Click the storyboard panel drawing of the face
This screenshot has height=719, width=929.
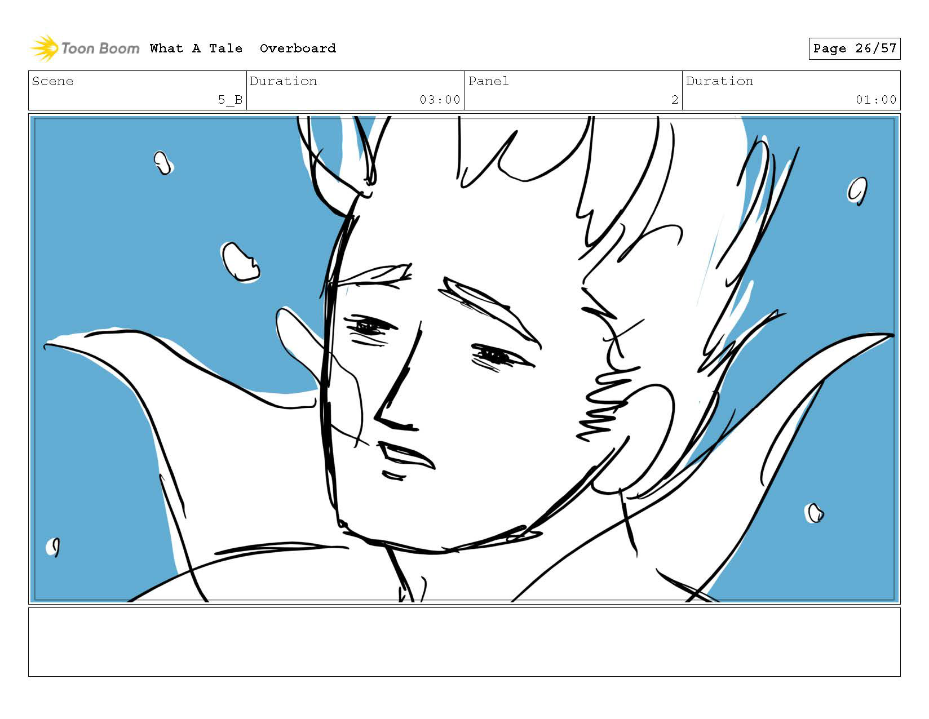click(x=464, y=359)
